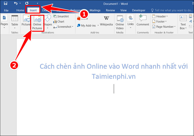
Task: Open My Add-ins
Action: click(x=86, y=26)
